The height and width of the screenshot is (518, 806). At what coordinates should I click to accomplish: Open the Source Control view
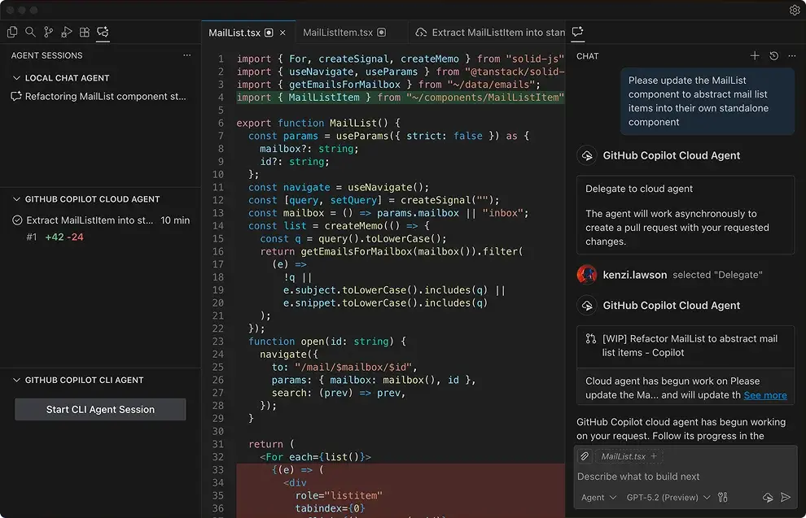[48, 33]
